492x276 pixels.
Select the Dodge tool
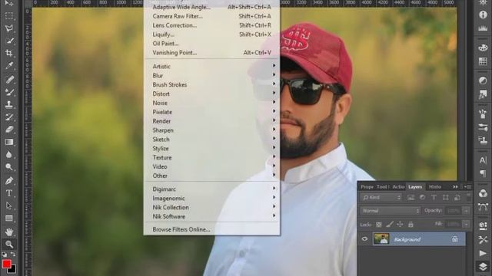click(9, 167)
